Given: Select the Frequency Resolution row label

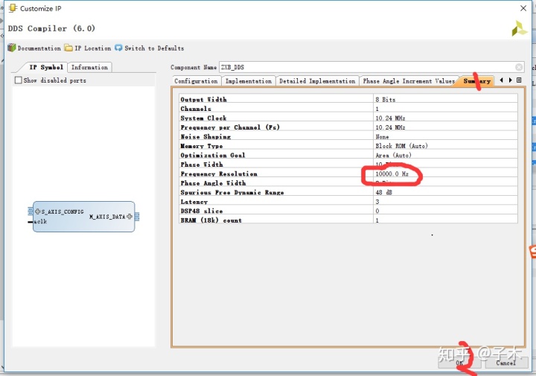Looking at the screenshot, I should 219,173.
